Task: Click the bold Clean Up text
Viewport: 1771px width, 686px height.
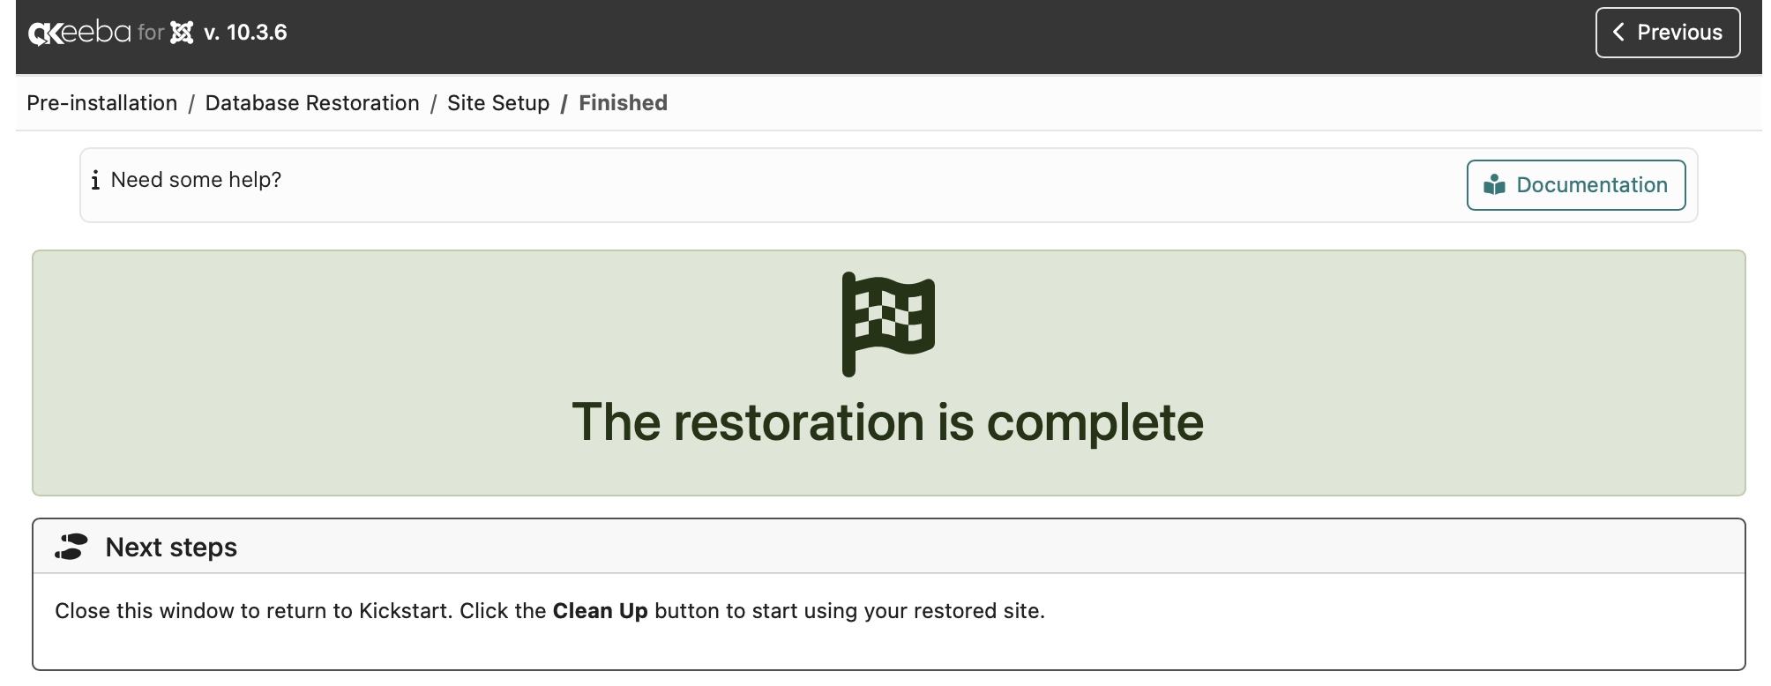Action: point(600,611)
